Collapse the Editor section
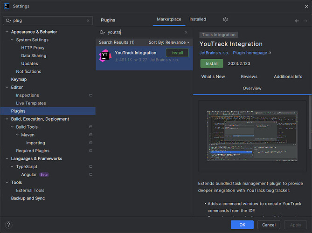The image size is (312, 233). (7, 87)
